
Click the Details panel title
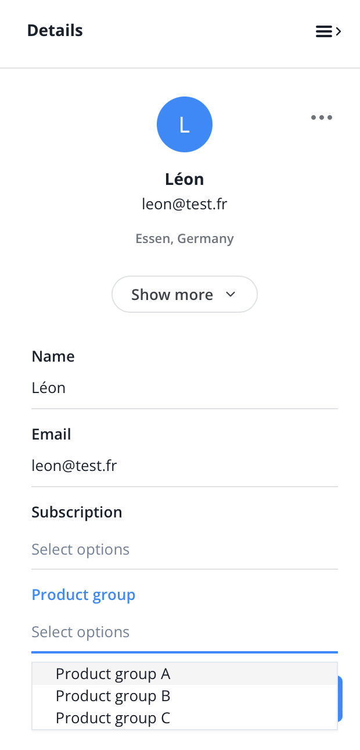pos(55,31)
